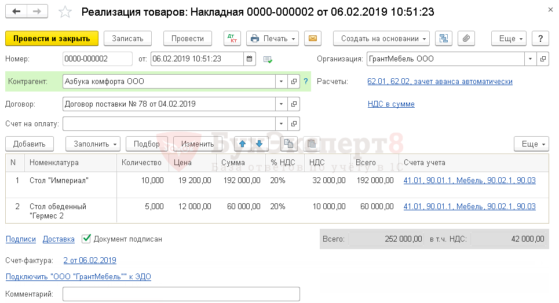Expand the Печать dropdown menu
Screen dimensions: 559x303
(x=273, y=38)
